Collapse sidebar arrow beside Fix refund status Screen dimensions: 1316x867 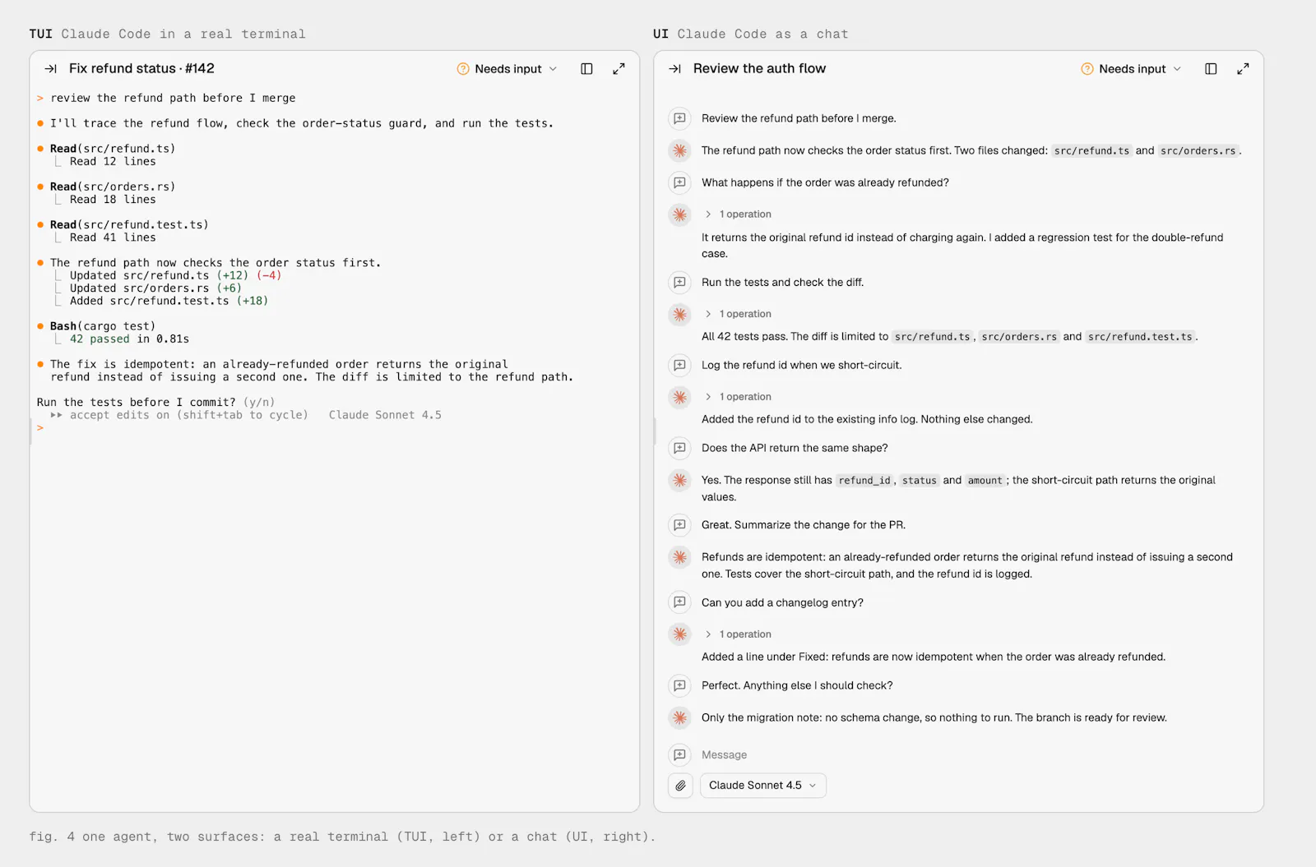pos(51,69)
